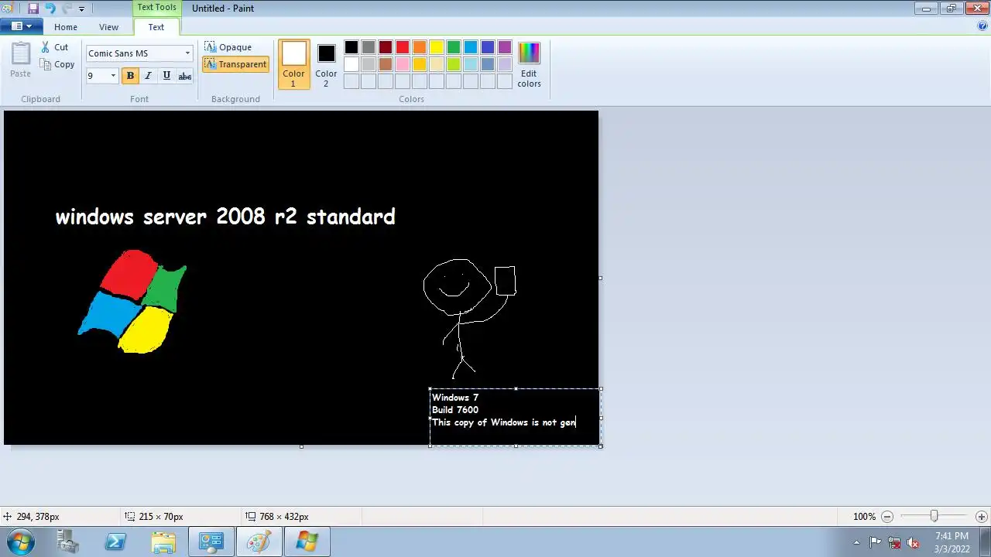Pick the gold color swatch

(x=420, y=64)
